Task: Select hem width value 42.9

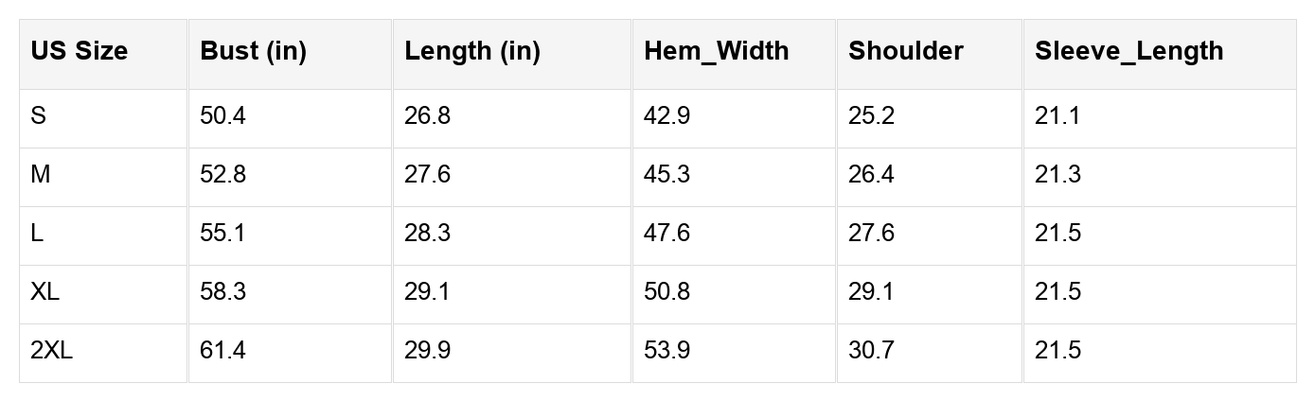Action: point(666,116)
